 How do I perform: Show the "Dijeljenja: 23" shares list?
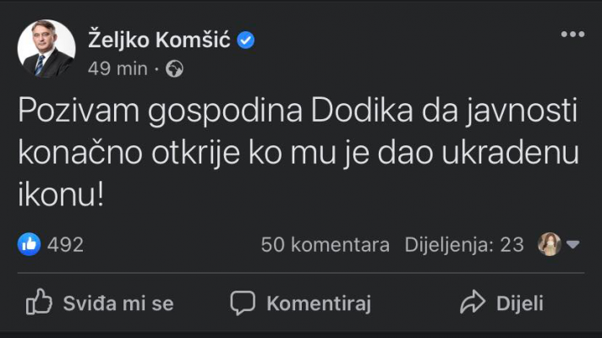[464, 245]
